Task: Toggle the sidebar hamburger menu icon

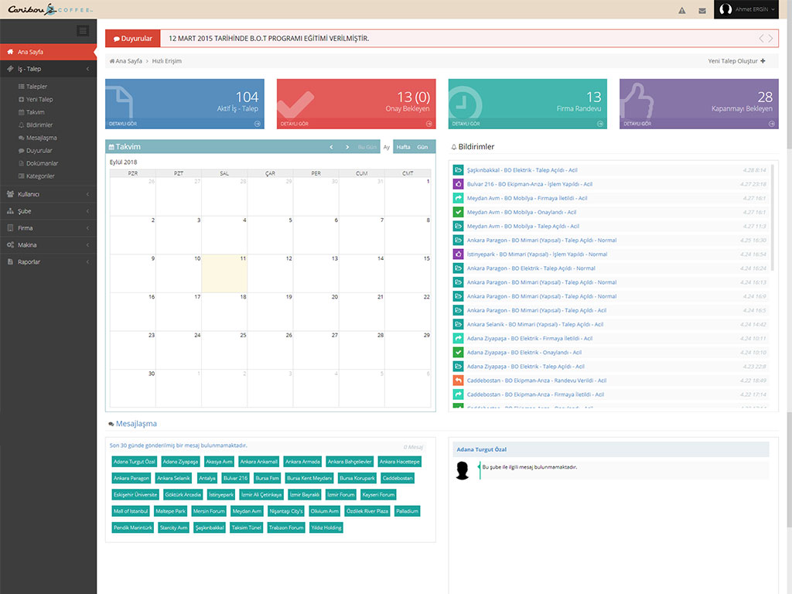Action: pyautogui.click(x=84, y=31)
